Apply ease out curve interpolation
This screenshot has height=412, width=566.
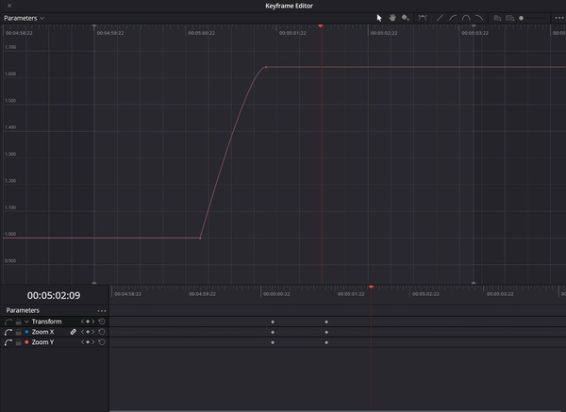click(x=479, y=17)
